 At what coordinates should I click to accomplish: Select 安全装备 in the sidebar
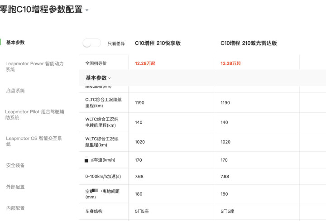coord(15,165)
